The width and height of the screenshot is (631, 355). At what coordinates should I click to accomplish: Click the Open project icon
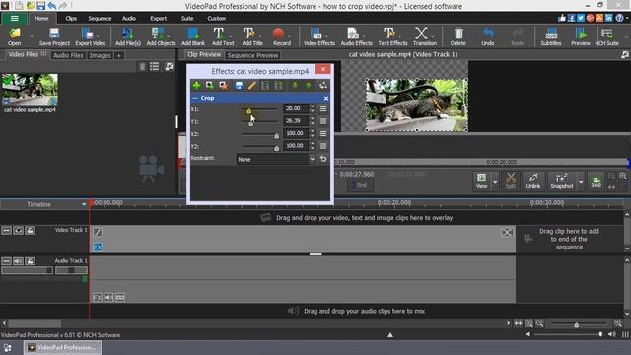pos(15,34)
